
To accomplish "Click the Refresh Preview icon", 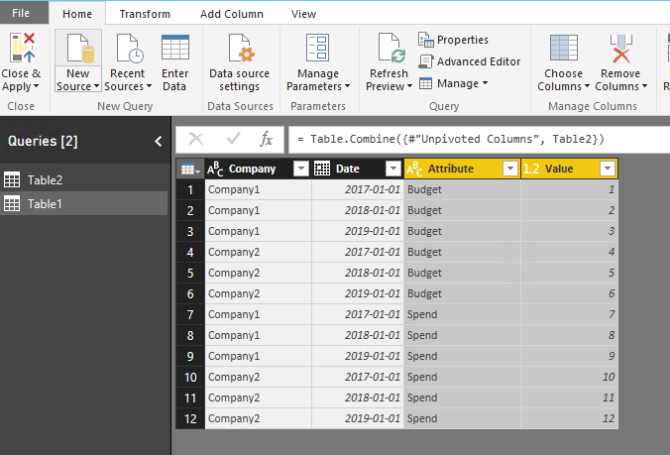I will [391, 48].
